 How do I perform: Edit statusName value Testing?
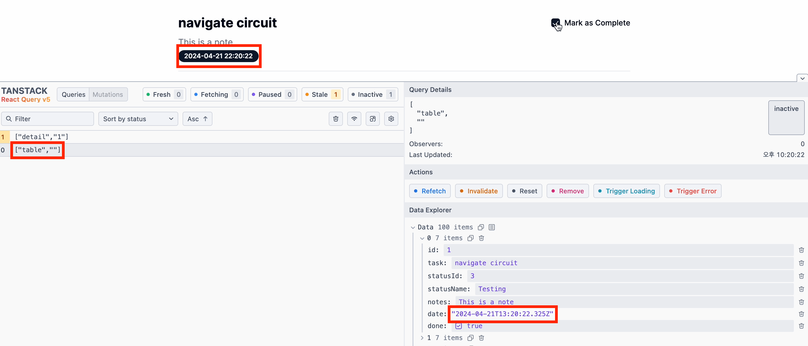click(634, 289)
